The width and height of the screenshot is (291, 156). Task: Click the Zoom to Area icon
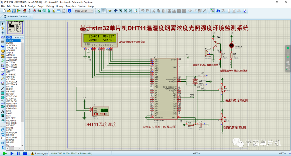pyautogui.click(x=136, y=11)
